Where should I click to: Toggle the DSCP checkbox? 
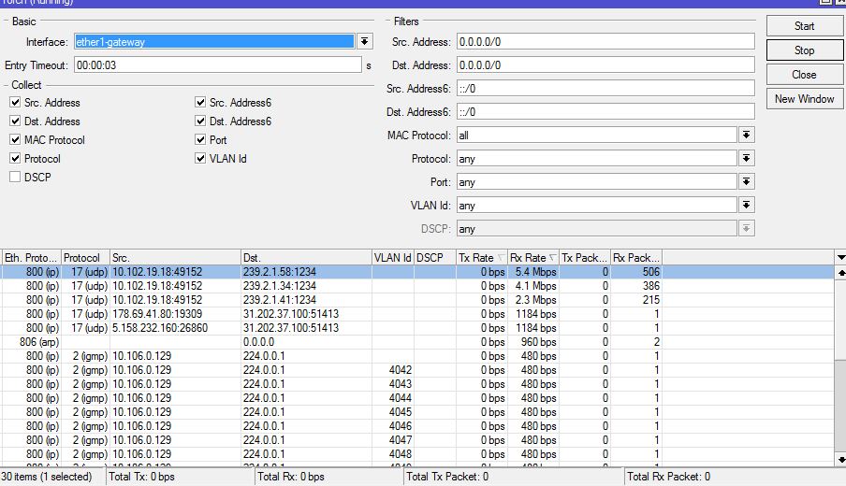[x=15, y=178]
